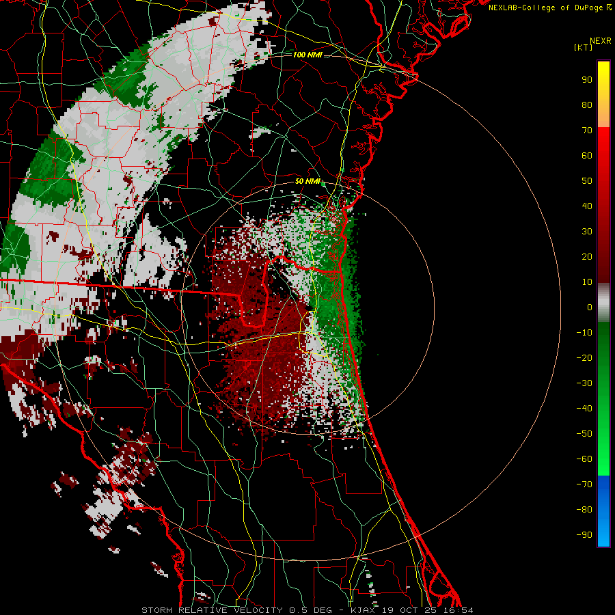Click the 30 value on the color scale
615x615 pixels.
[x=587, y=232]
